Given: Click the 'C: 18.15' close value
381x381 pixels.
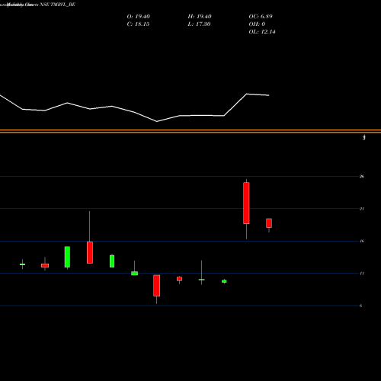Looking at the screenshot, I should (x=138, y=24).
